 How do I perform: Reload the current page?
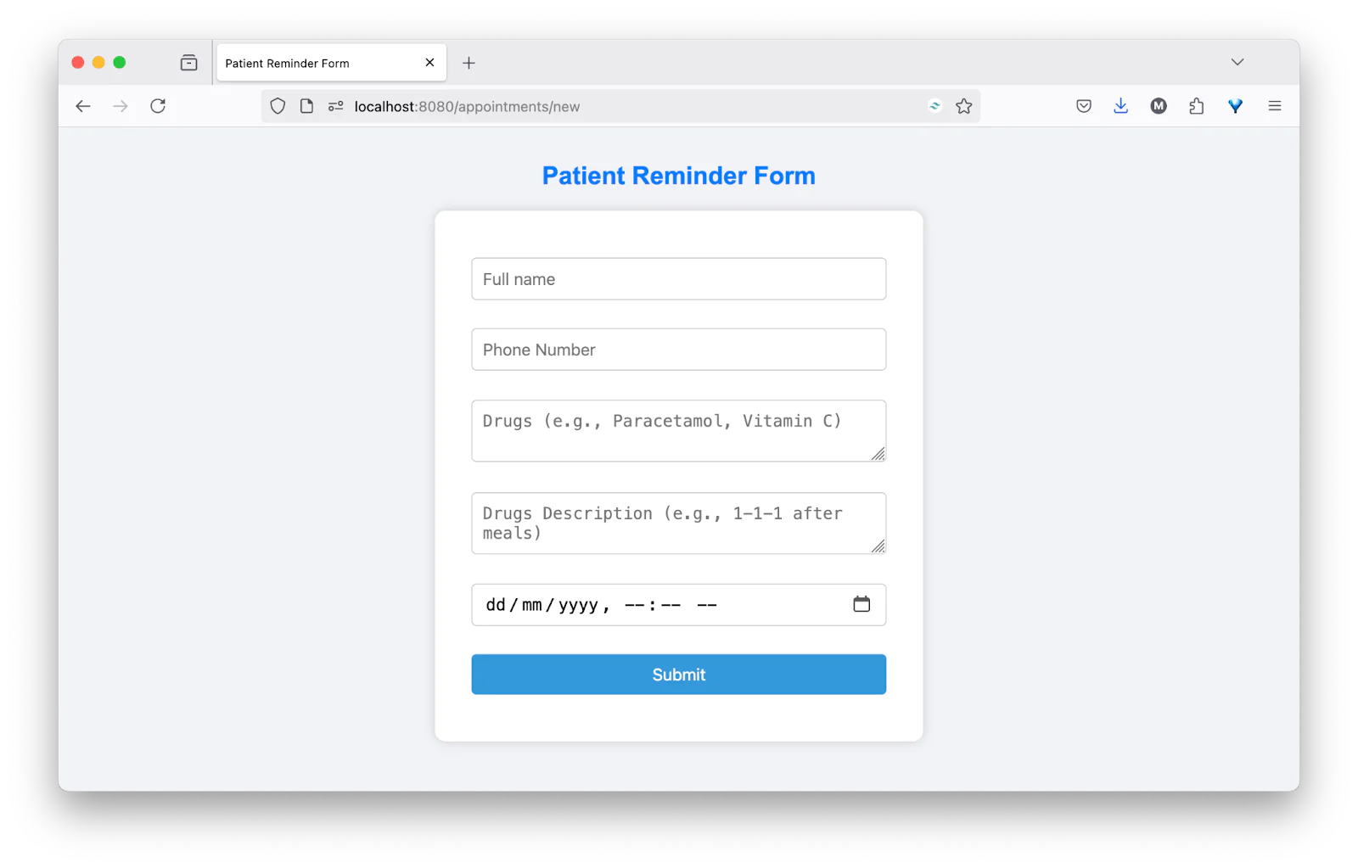coord(158,106)
